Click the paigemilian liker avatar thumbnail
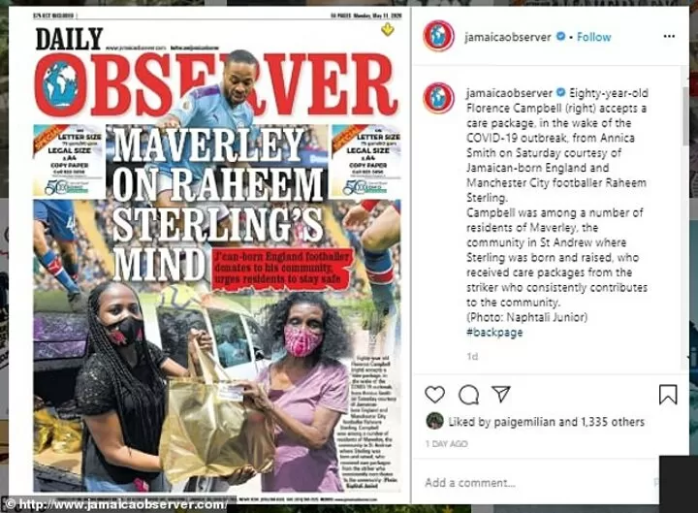The height and width of the screenshot is (513, 698). click(x=434, y=421)
